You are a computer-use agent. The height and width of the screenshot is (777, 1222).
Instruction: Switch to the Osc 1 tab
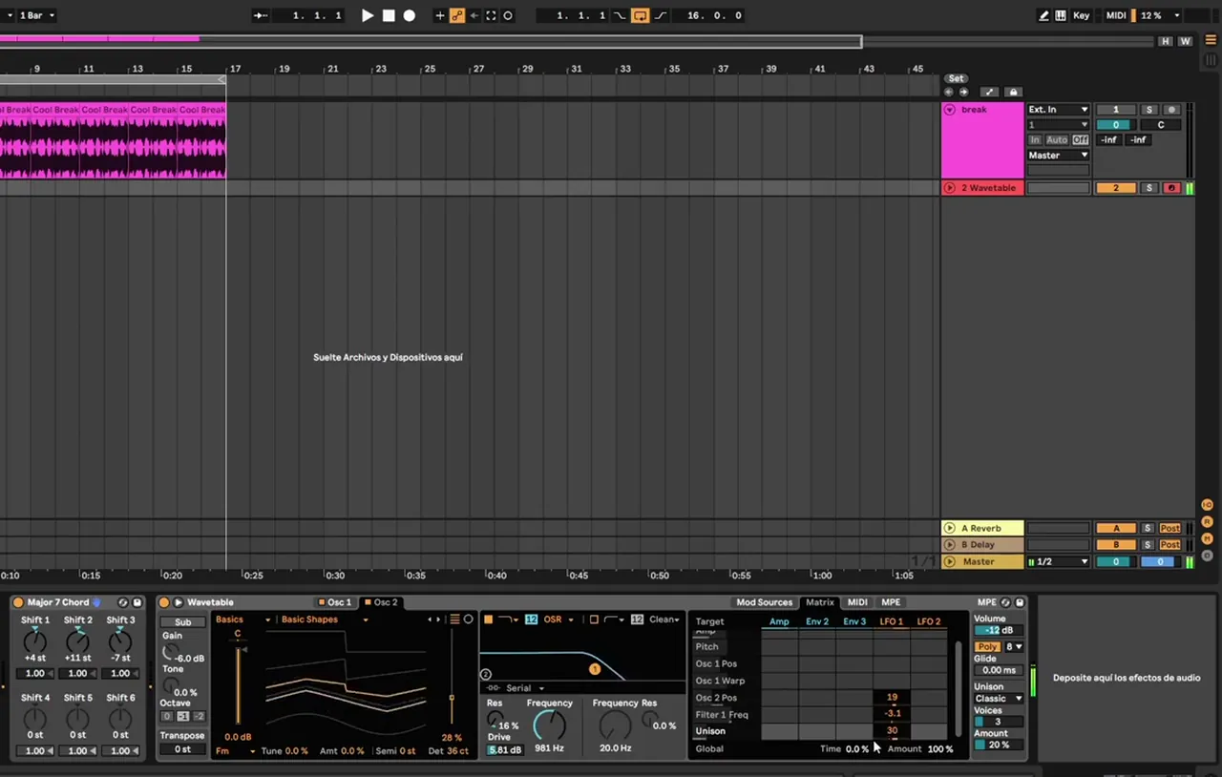334,602
